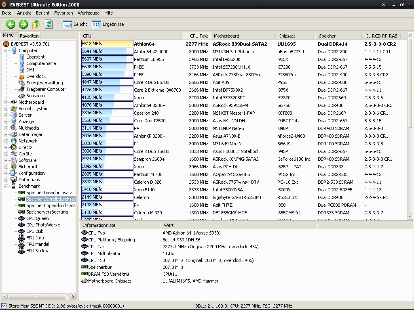The image size is (414, 310).
Task: Expand the Datenträger tree node
Action: 6,134
